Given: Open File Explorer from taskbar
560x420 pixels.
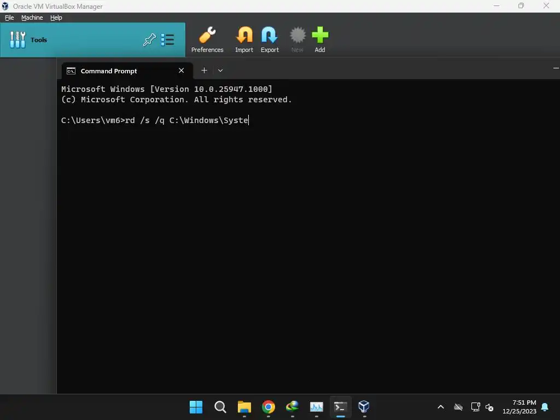Looking at the screenshot, I should (x=244, y=407).
